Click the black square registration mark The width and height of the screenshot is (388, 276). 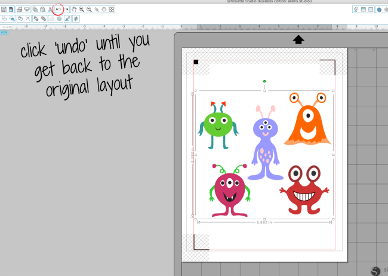pyautogui.click(x=196, y=62)
